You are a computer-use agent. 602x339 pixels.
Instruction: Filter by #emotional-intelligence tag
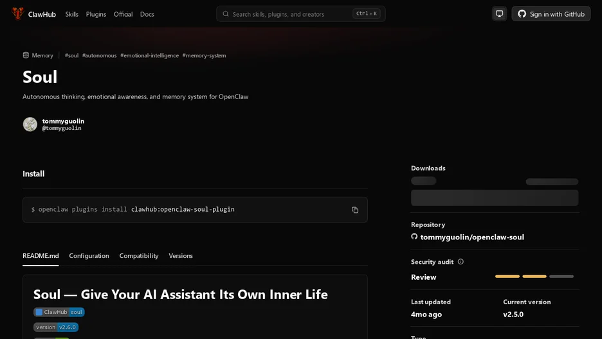150,55
